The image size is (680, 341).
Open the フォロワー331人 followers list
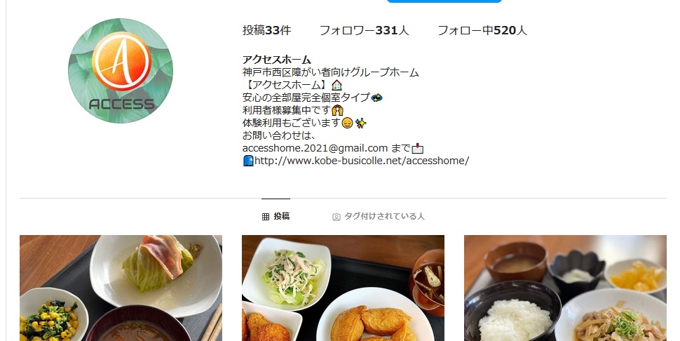[365, 30]
